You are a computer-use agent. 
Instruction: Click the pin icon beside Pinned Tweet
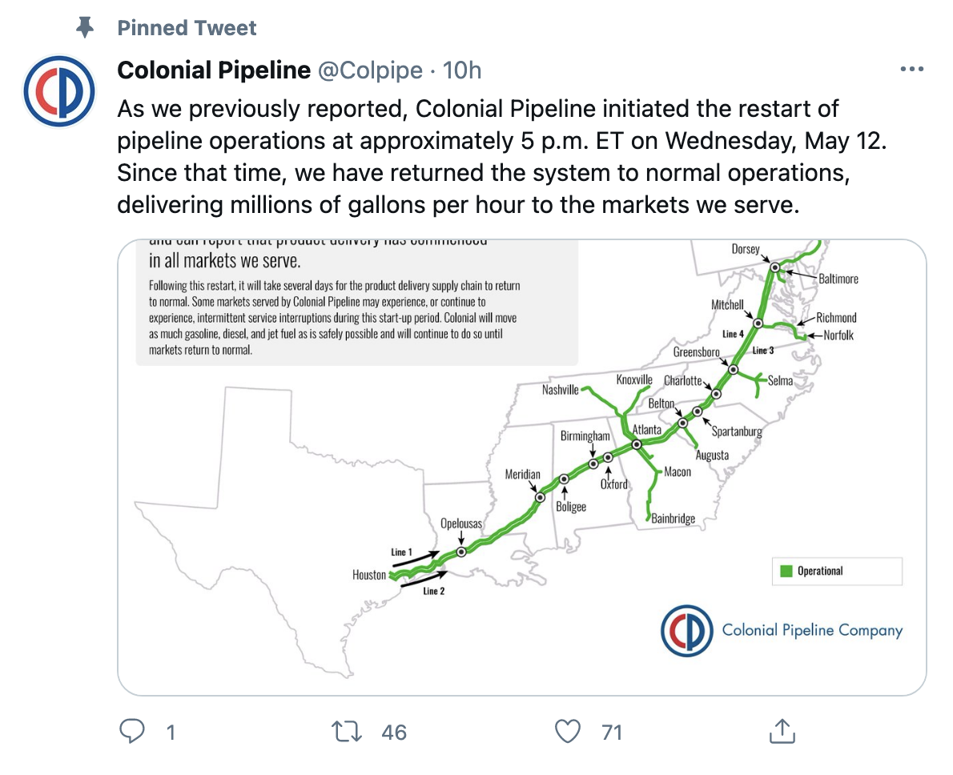coord(85,27)
